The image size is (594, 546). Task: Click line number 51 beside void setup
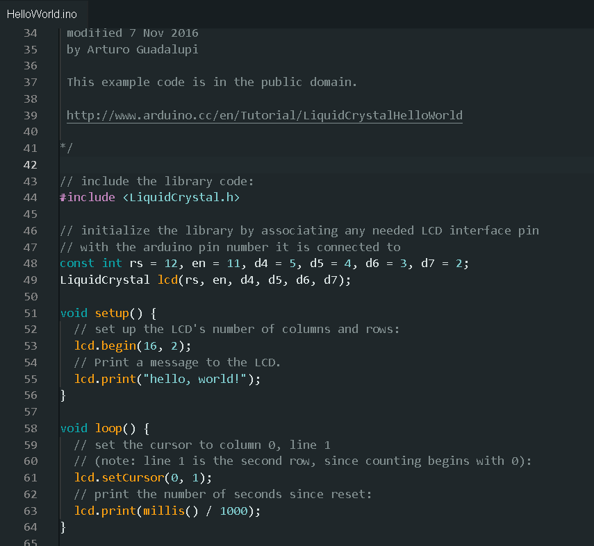point(31,313)
